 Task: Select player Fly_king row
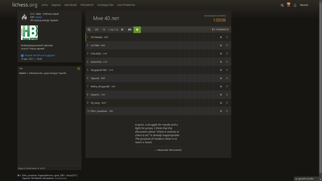(158, 103)
